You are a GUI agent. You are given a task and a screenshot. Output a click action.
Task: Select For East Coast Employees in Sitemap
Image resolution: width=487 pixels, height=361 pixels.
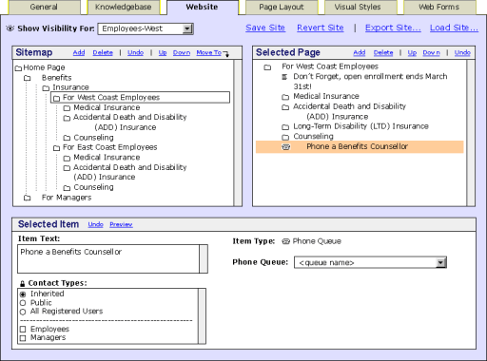tap(110, 147)
